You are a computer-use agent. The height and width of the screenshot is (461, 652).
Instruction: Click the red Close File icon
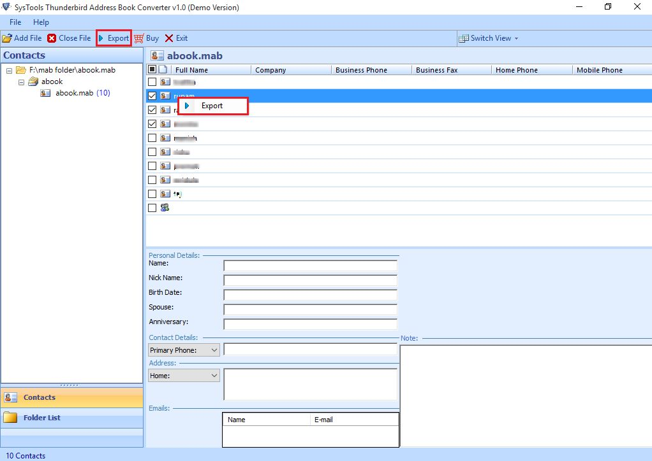(x=52, y=38)
